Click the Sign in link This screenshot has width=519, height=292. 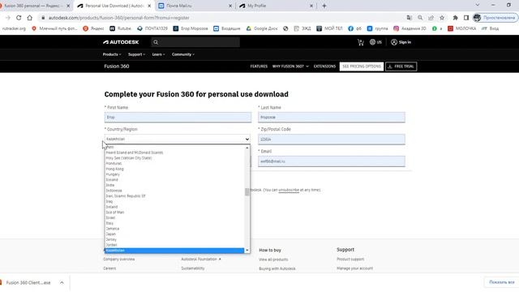pos(401,42)
